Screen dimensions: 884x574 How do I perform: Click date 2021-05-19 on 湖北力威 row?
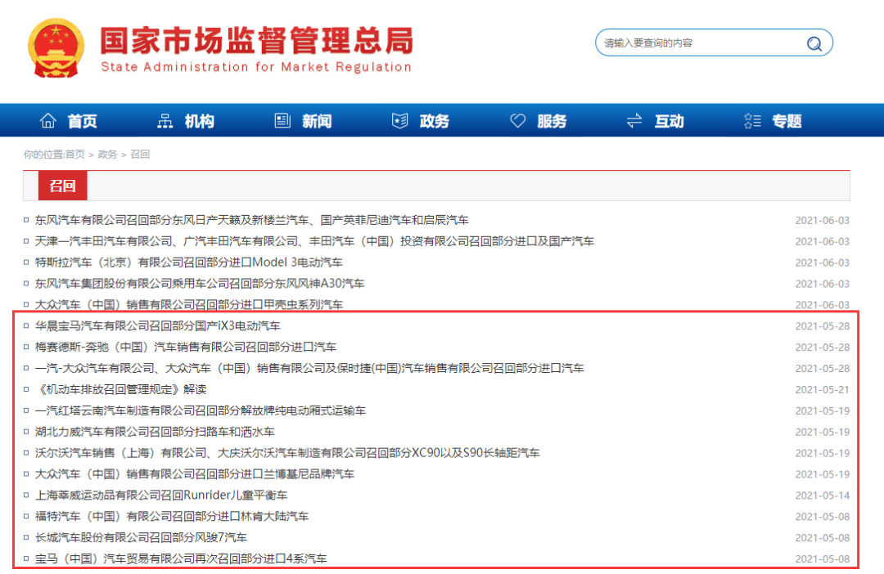[x=822, y=432]
